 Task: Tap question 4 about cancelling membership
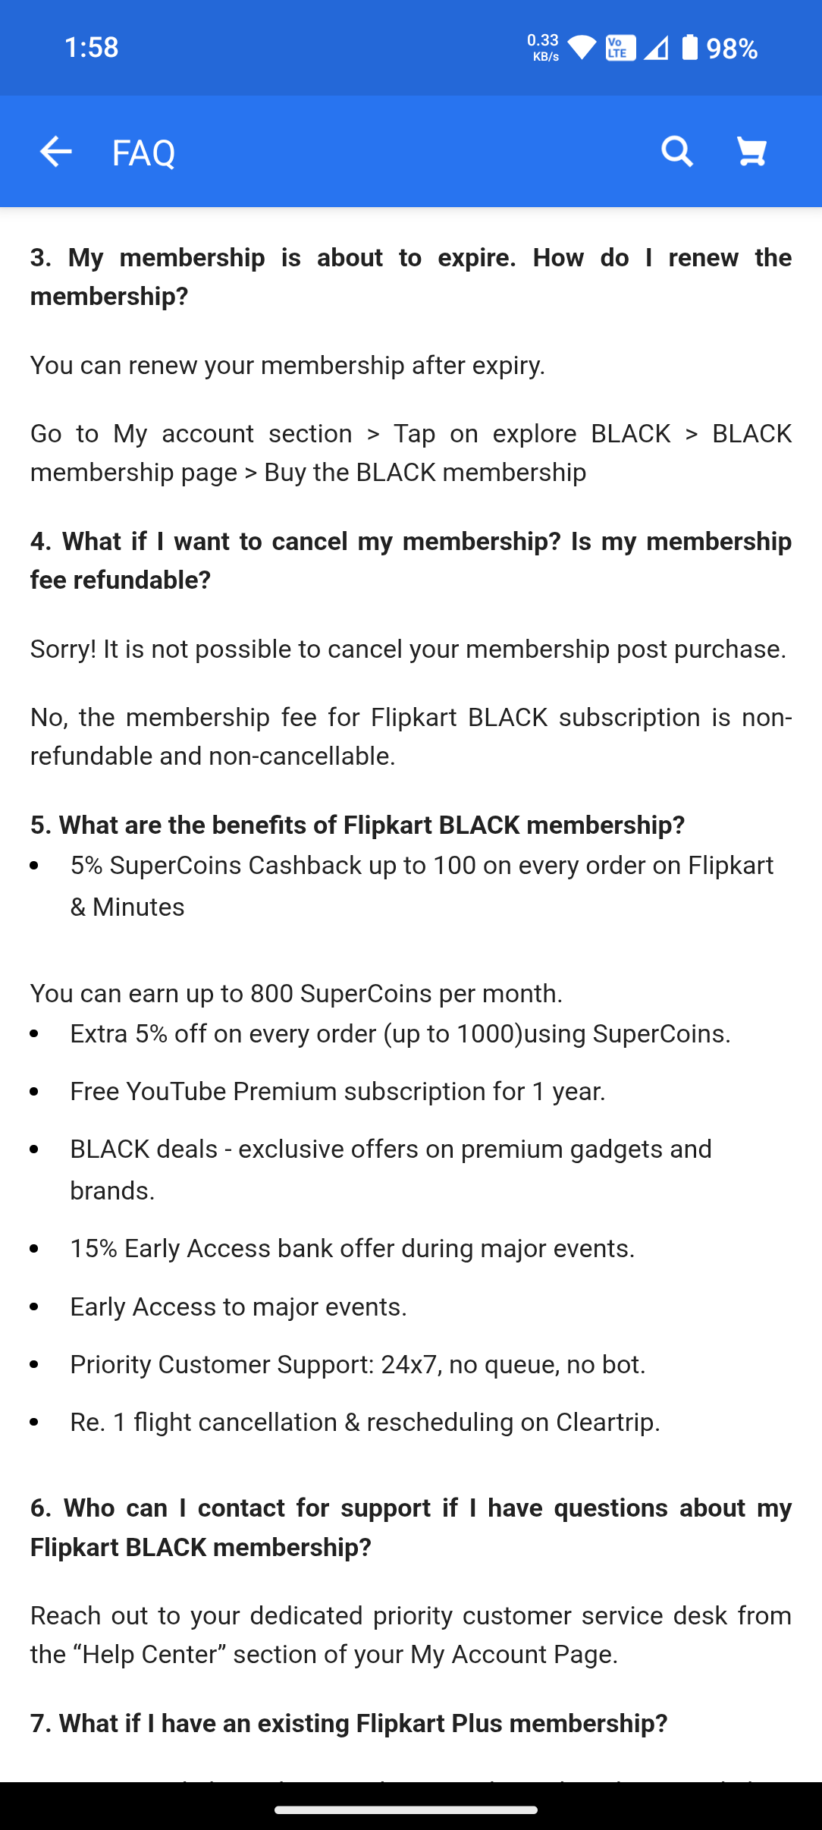(x=410, y=560)
